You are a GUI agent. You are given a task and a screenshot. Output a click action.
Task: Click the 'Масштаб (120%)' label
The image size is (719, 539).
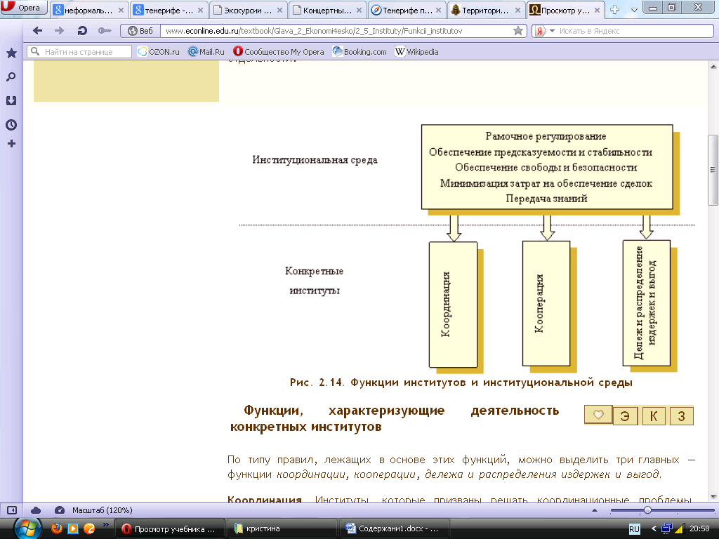102,510
